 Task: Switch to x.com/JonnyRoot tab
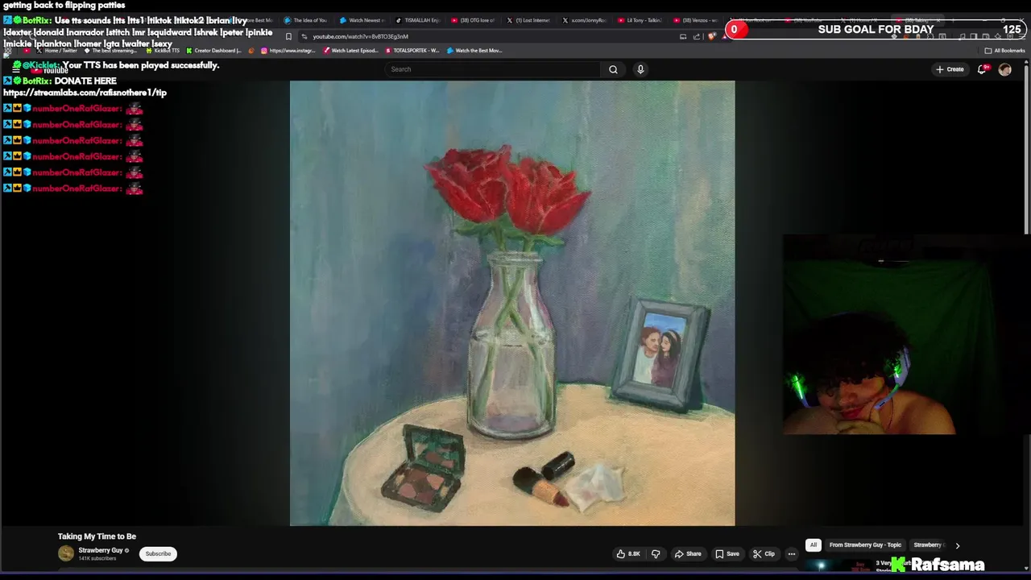(x=584, y=20)
